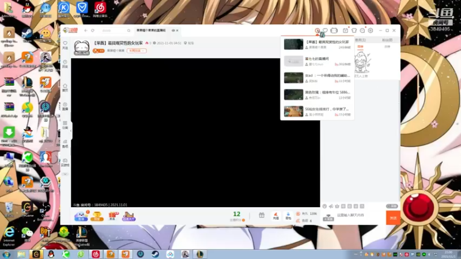This screenshot has width=461, height=259.
Task: Open the Windows Start menu
Action: tap(6, 254)
